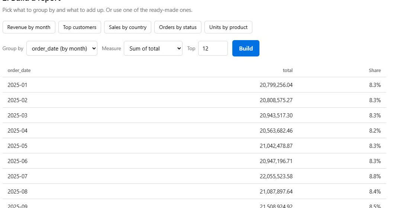The height and width of the screenshot is (208, 394).
Task: Click the 8.3% share for 2025-06
Action: tap(375, 161)
